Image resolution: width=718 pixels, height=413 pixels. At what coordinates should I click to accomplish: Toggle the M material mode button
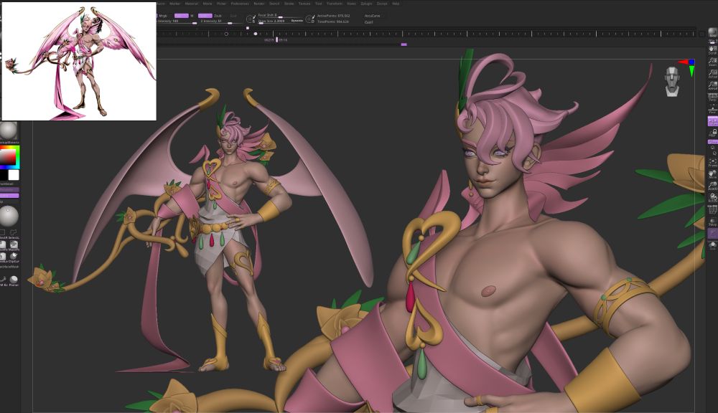(192, 16)
